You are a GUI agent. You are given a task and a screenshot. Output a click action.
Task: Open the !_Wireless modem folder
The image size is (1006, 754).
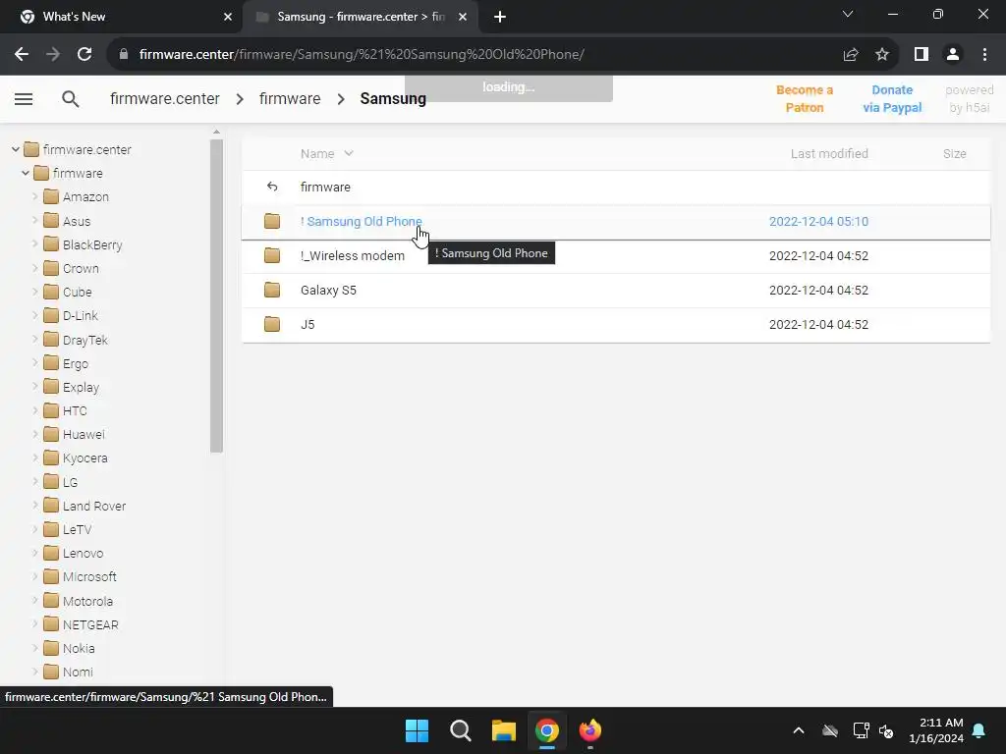[353, 256]
